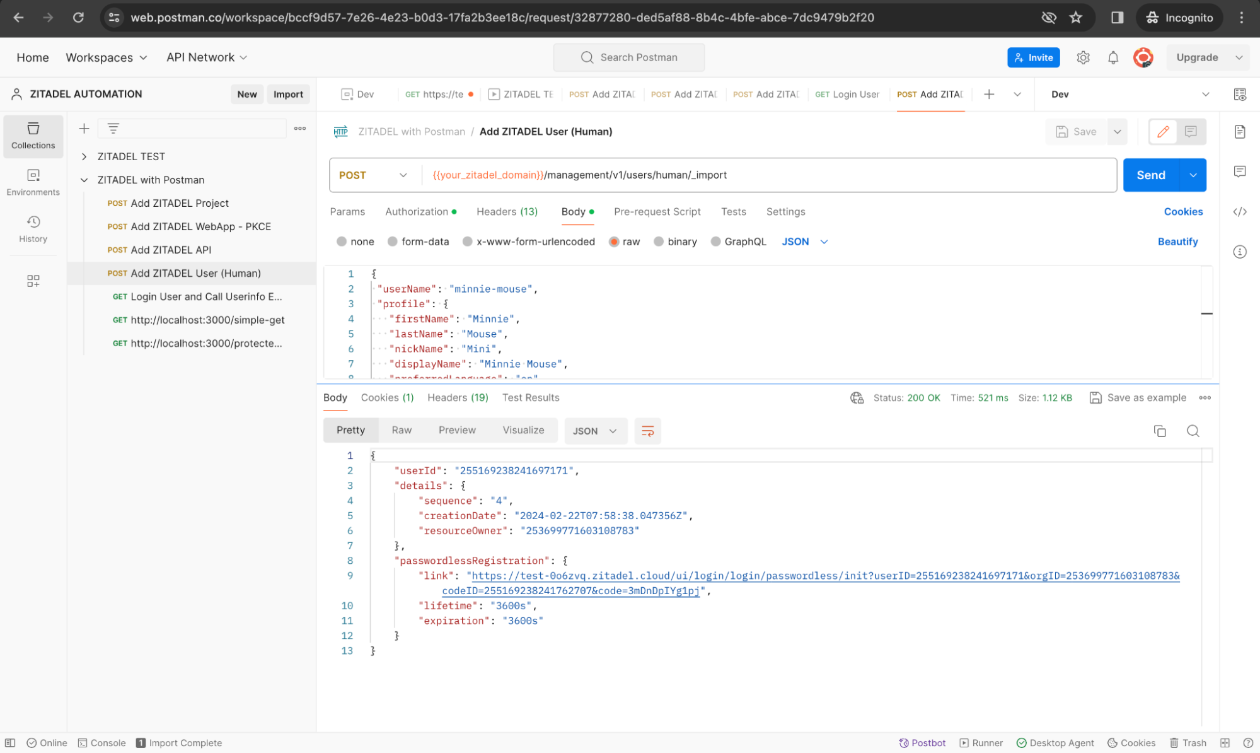Select the form-data body radio button
The image size is (1260, 753).
(x=393, y=242)
